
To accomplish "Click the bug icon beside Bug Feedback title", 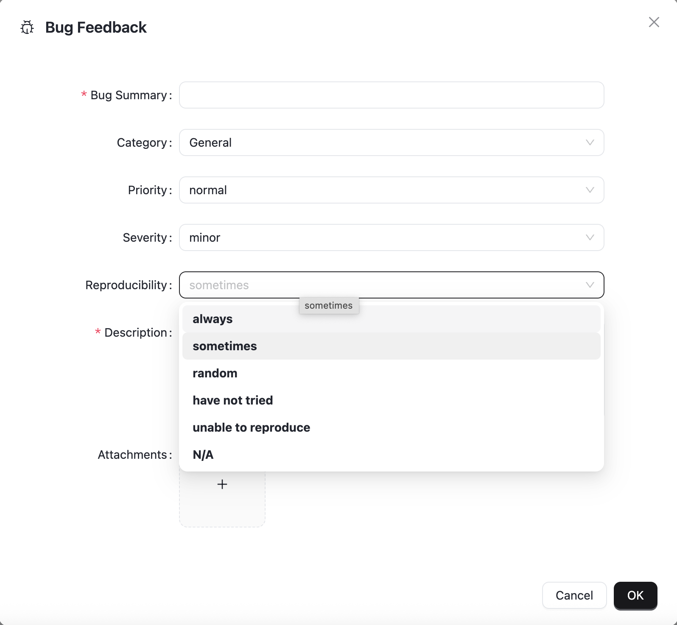I will click(27, 28).
